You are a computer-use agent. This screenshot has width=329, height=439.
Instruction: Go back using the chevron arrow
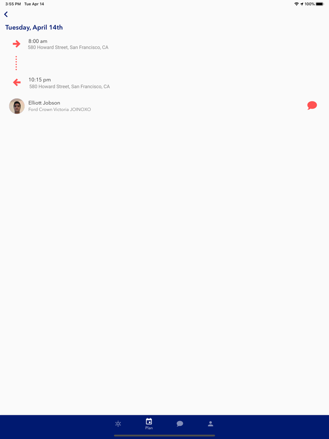click(x=6, y=14)
